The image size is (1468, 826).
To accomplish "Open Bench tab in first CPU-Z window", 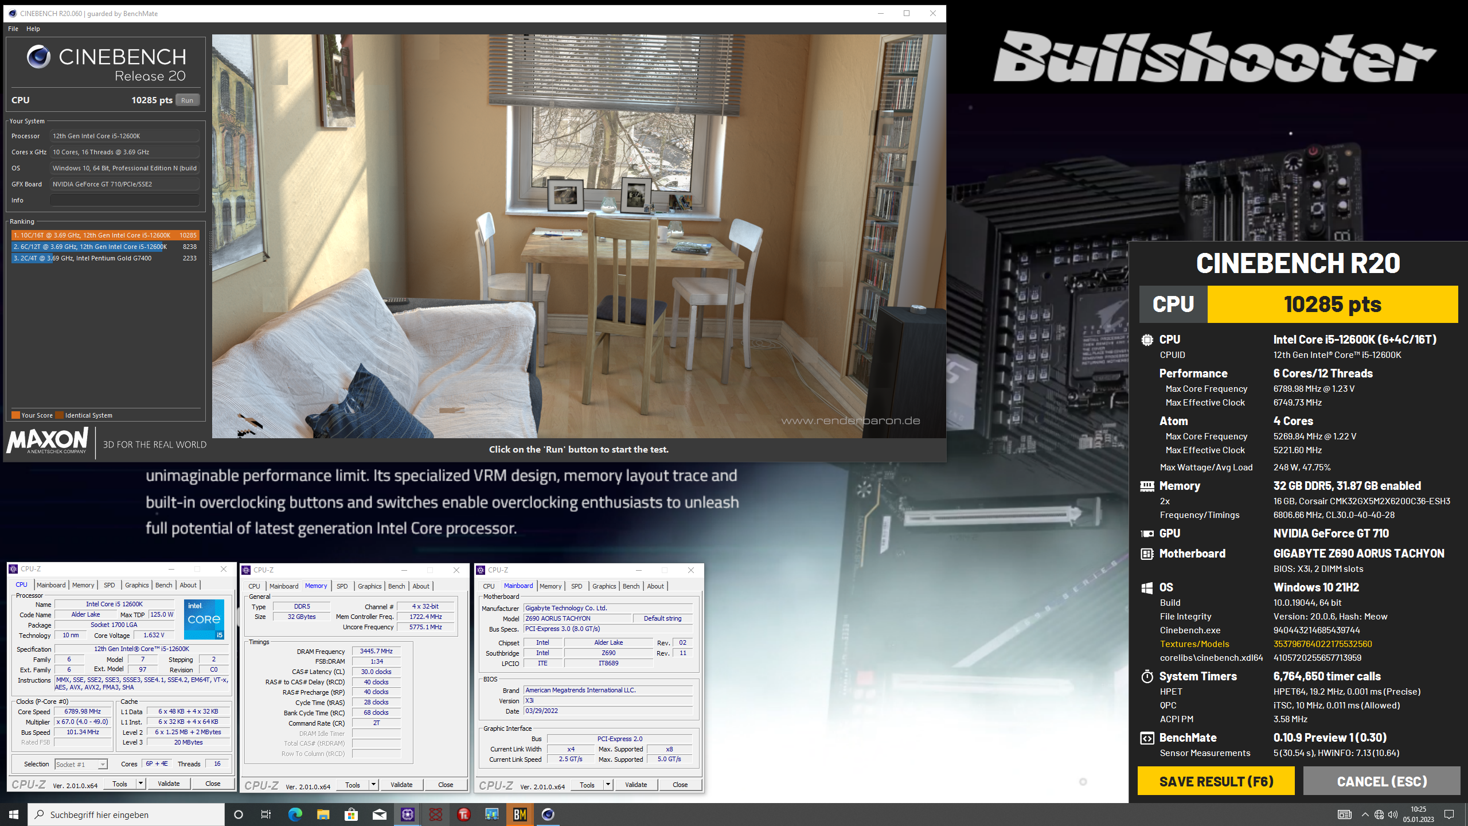I will click(x=163, y=585).
